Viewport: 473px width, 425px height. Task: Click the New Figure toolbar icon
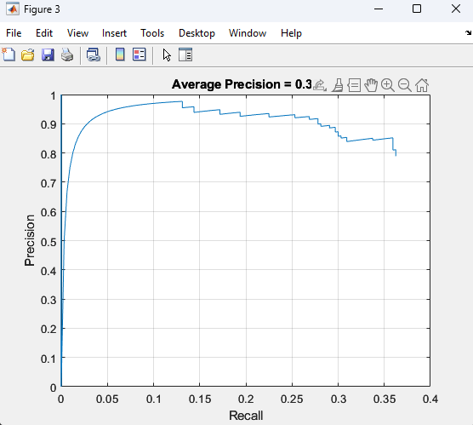[9, 55]
